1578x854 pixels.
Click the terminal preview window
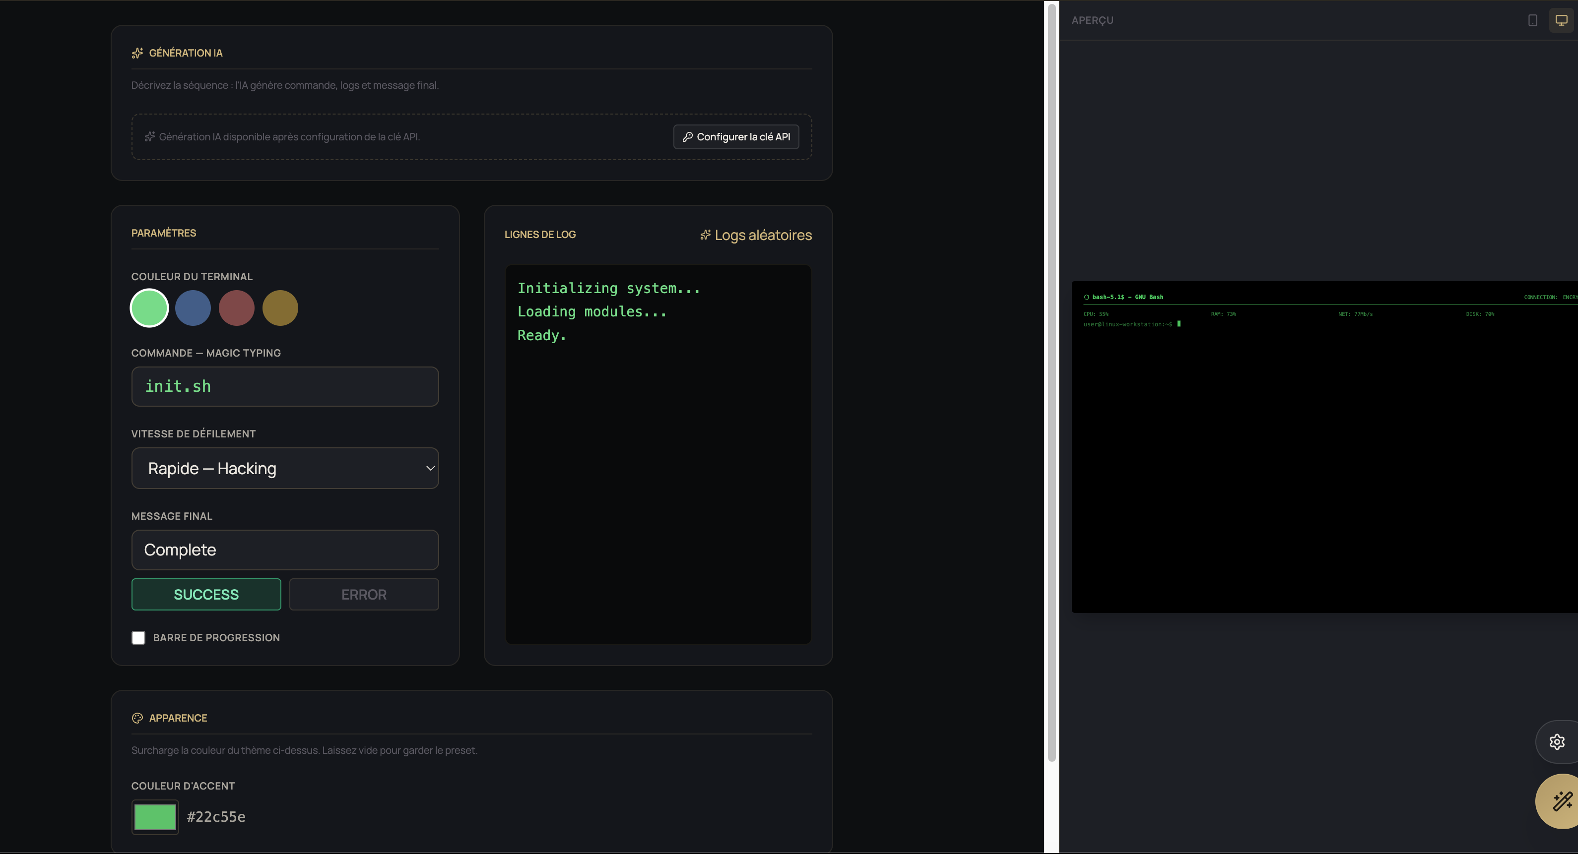(1324, 447)
